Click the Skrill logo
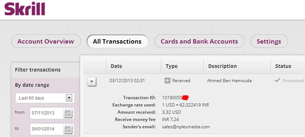This screenshot has height=137, width=305. pyautogui.click(x=25, y=8)
